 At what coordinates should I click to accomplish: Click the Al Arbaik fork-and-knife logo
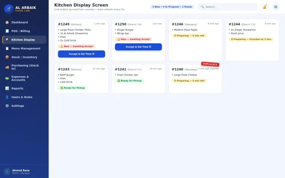tap(9, 9)
